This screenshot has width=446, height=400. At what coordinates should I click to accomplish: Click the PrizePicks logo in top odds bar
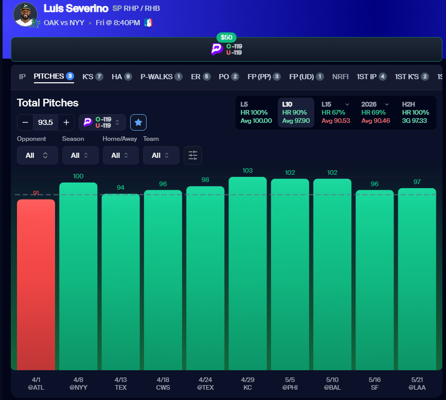[217, 49]
